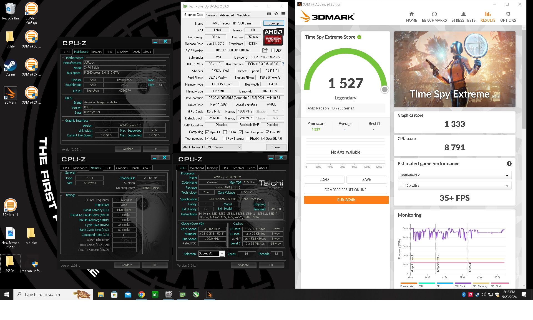The width and height of the screenshot is (533, 320).
Task: Open 3DMark05 desktop shortcut
Action: [31, 67]
